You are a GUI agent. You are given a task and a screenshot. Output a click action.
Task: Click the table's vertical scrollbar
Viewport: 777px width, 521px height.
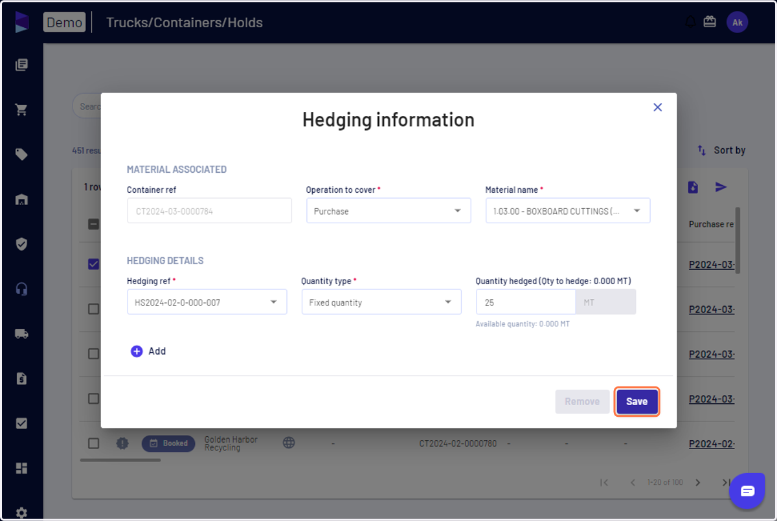point(738,241)
